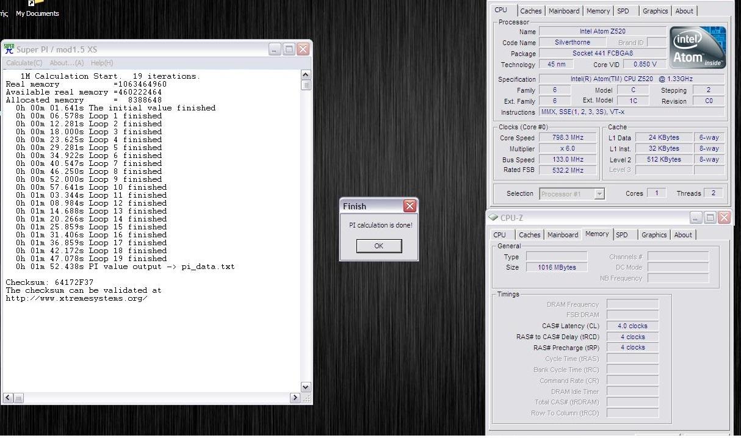Click the 532.2 MHz rated FSB value
This screenshot has width=741, height=438.
(567, 170)
